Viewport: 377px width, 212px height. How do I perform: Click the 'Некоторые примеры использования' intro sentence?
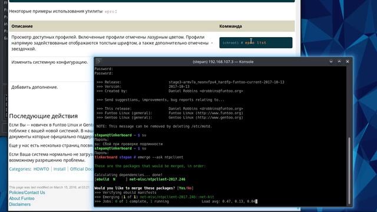coord(63,11)
